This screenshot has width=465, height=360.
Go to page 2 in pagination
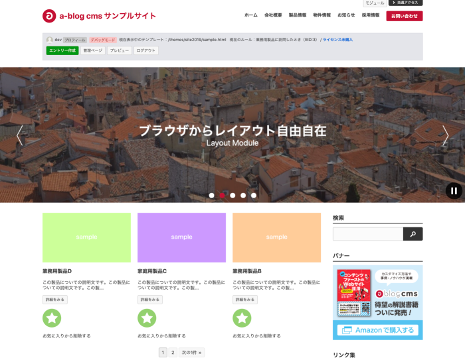click(x=173, y=353)
